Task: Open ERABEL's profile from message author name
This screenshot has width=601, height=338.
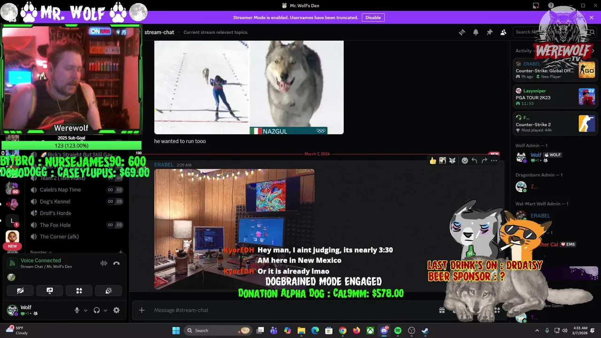Action: pos(164,165)
